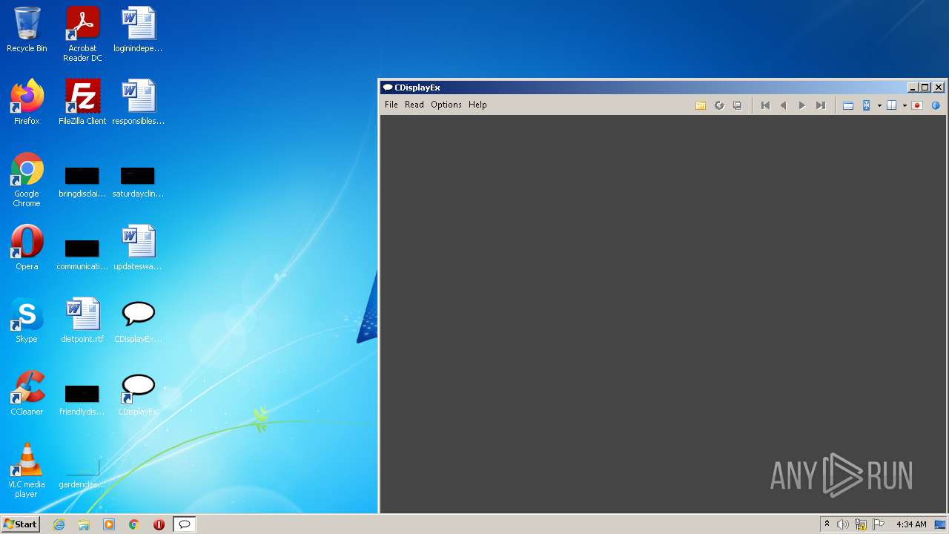Click the Japanese flag reading mode icon
The width and height of the screenshot is (949, 534).
coord(917,105)
